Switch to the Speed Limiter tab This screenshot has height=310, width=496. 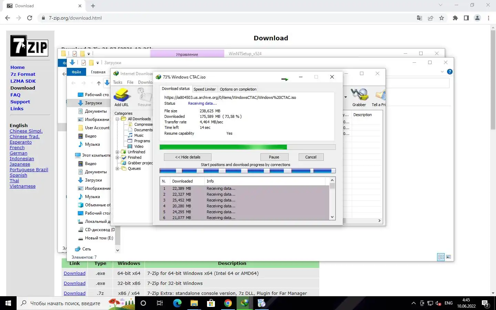tap(205, 89)
